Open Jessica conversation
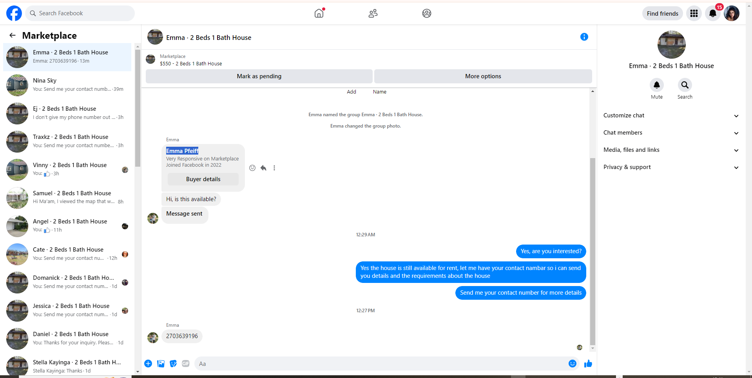Image resolution: width=752 pixels, height=378 pixels. [x=67, y=311]
